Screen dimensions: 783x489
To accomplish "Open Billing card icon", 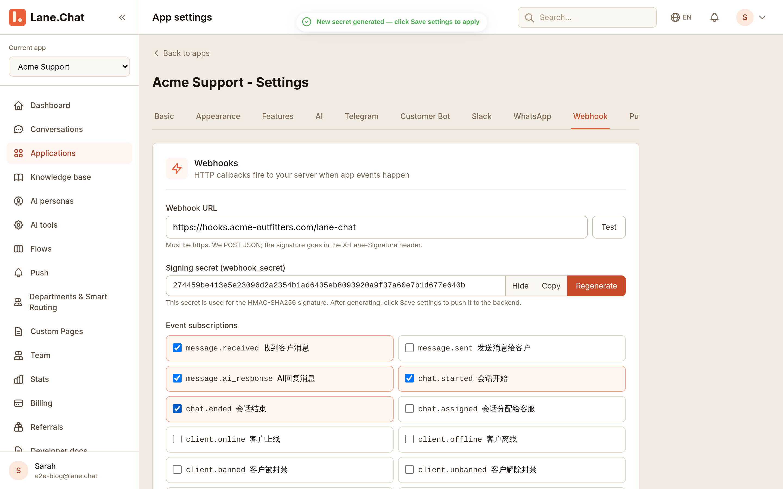I will point(18,403).
